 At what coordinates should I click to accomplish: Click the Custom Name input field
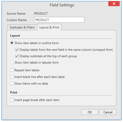coord(59,20)
